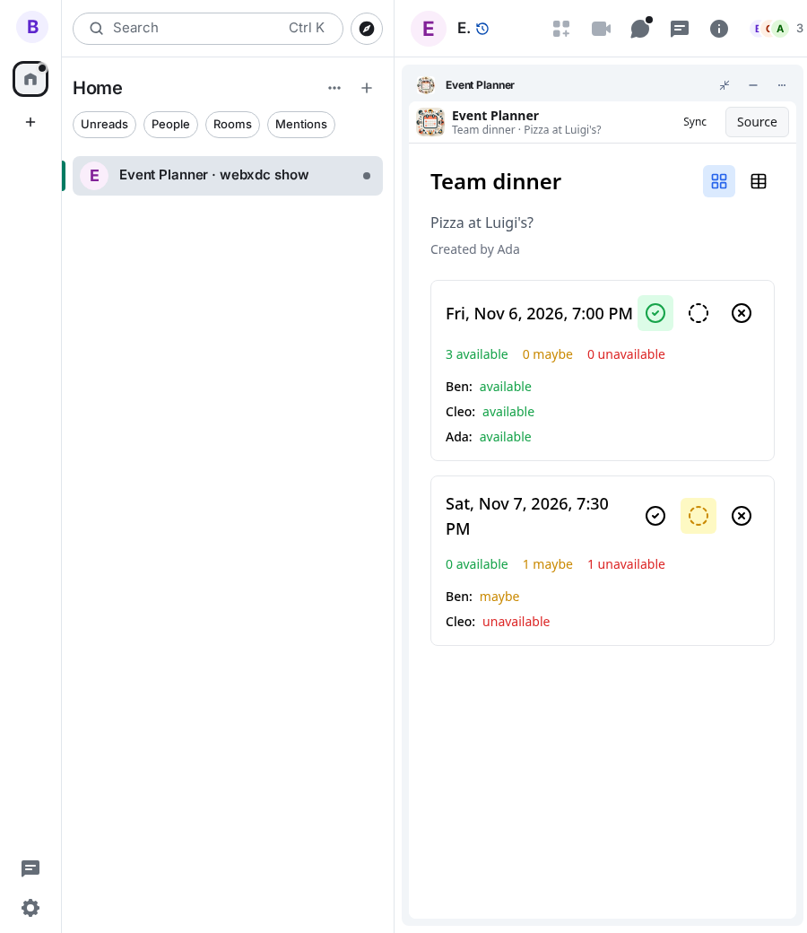Collapse the Event Planner widget with arrows icon
807x933 pixels.
pos(725,85)
